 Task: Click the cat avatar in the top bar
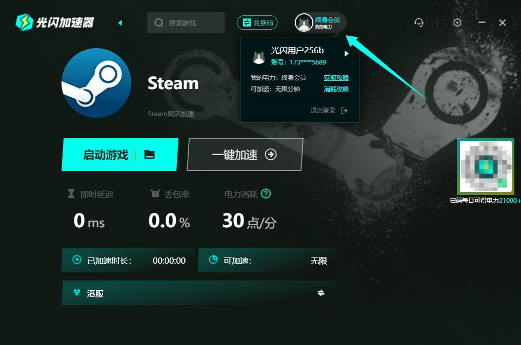click(x=304, y=23)
